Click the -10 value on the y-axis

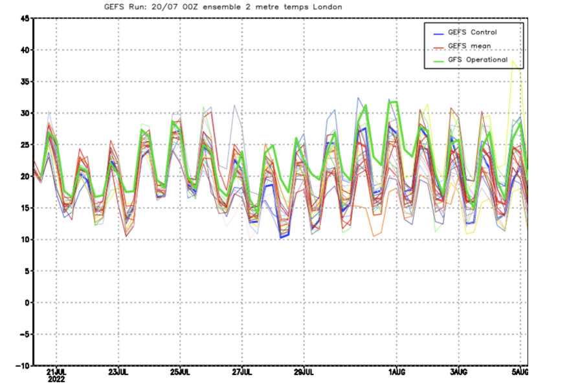click(21, 365)
